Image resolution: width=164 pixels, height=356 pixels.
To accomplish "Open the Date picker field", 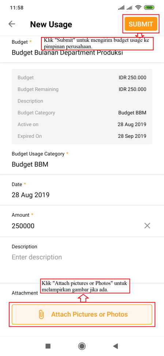I will pos(82,191).
